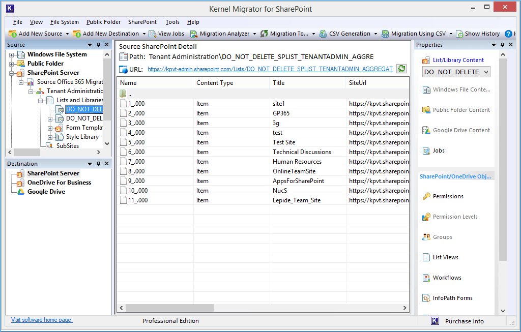Click the blue help question mark icon
This screenshot has width=521, height=332.
click(x=508, y=34)
